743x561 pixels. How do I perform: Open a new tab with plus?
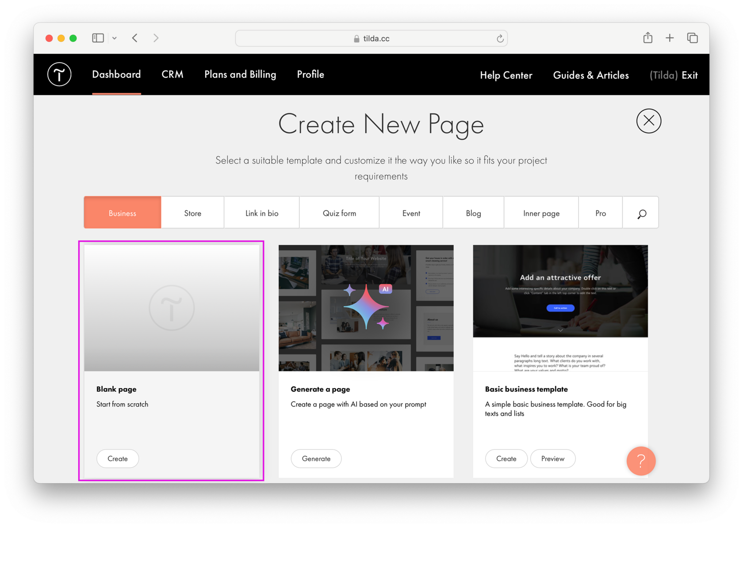[x=670, y=38]
